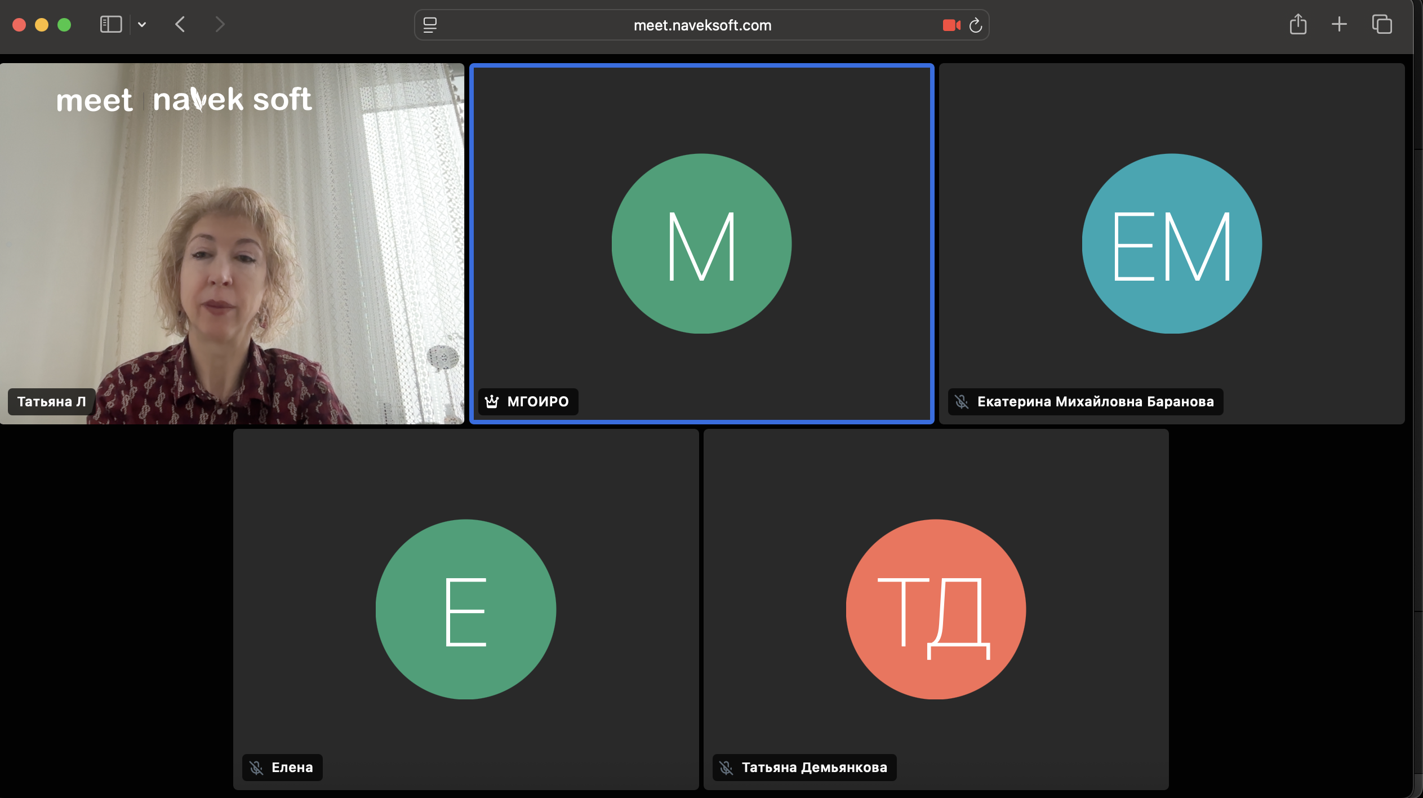Click muted mic icon for Екатерина Михайловна Баранова
Image resolution: width=1423 pixels, height=798 pixels.
962,402
